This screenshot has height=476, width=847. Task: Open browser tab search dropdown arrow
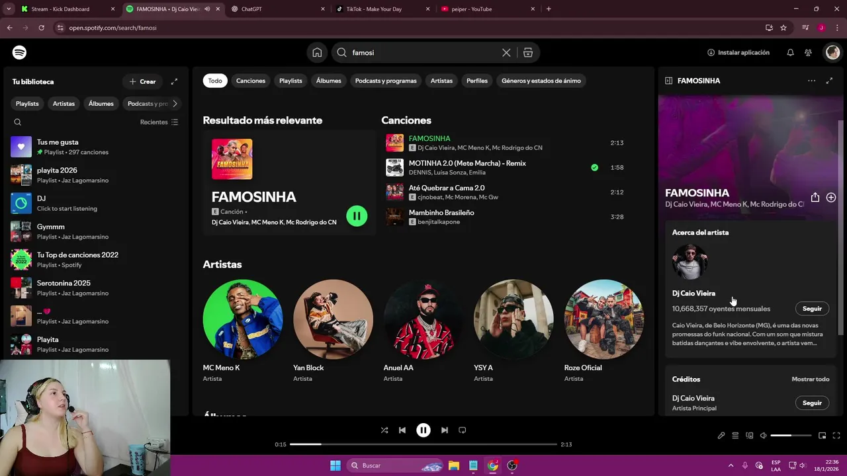click(x=9, y=9)
